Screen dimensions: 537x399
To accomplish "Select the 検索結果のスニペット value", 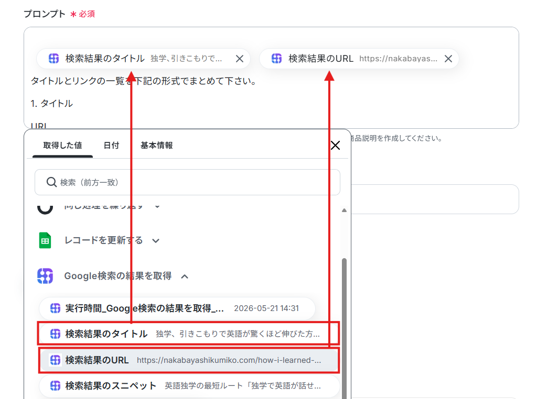I will (189, 386).
